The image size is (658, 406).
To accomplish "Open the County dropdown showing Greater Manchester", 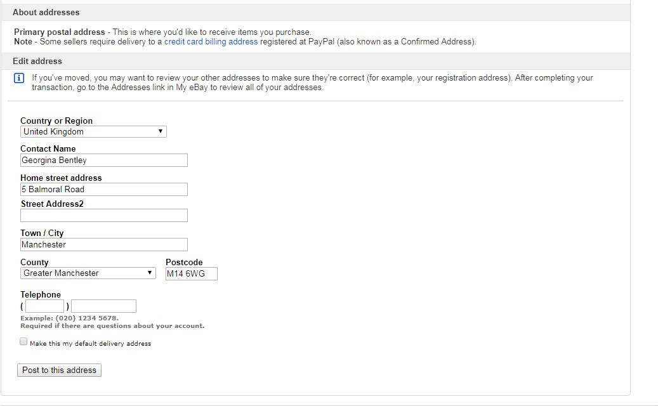I will pyautogui.click(x=88, y=273).
